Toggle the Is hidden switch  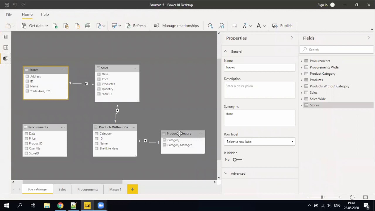click(237, 159)
